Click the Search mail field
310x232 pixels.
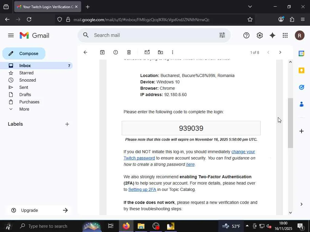click(x=154, y=35)
